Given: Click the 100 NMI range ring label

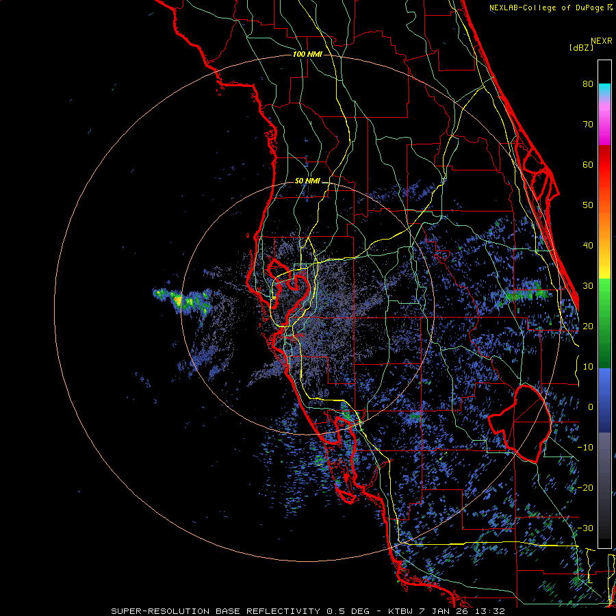Looking at the screenshot, I should coord(307,54).
